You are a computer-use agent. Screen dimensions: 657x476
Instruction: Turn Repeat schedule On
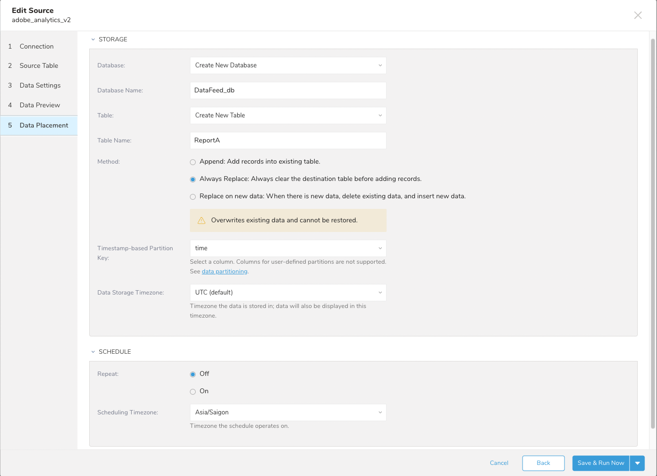[x=193, y=392]
